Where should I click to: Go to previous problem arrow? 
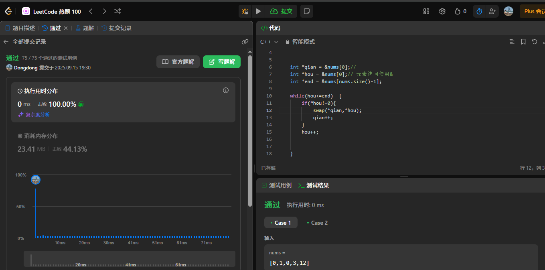(91, 11)
